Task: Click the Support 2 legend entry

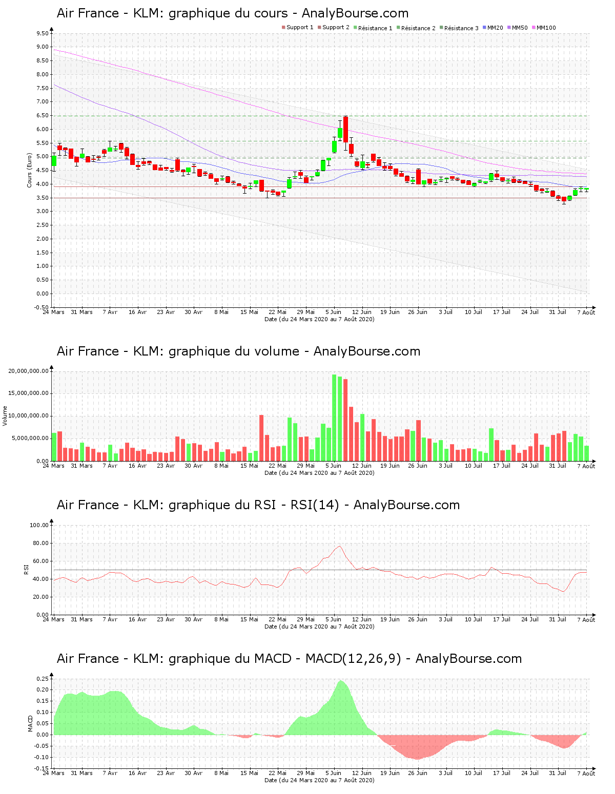Action: (333, 28)
